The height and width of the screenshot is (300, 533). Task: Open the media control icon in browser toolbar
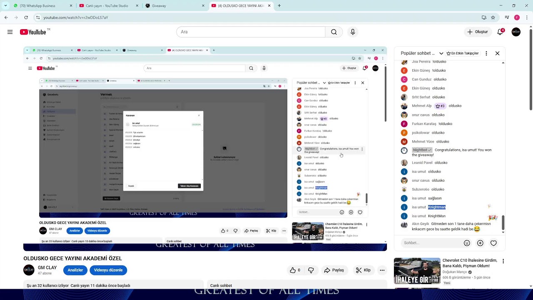tap(507, 17)
